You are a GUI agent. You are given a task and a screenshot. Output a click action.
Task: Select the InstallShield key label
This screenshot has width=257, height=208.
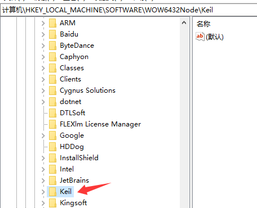point(79,158)
